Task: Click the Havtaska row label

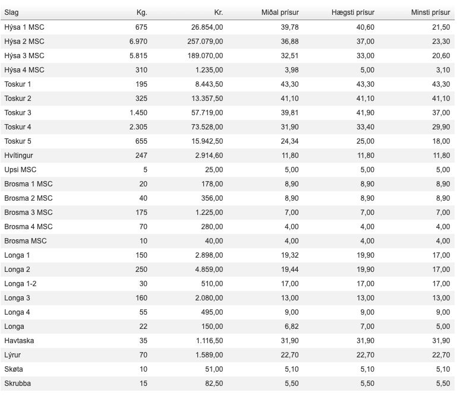Action: [19, 341]
